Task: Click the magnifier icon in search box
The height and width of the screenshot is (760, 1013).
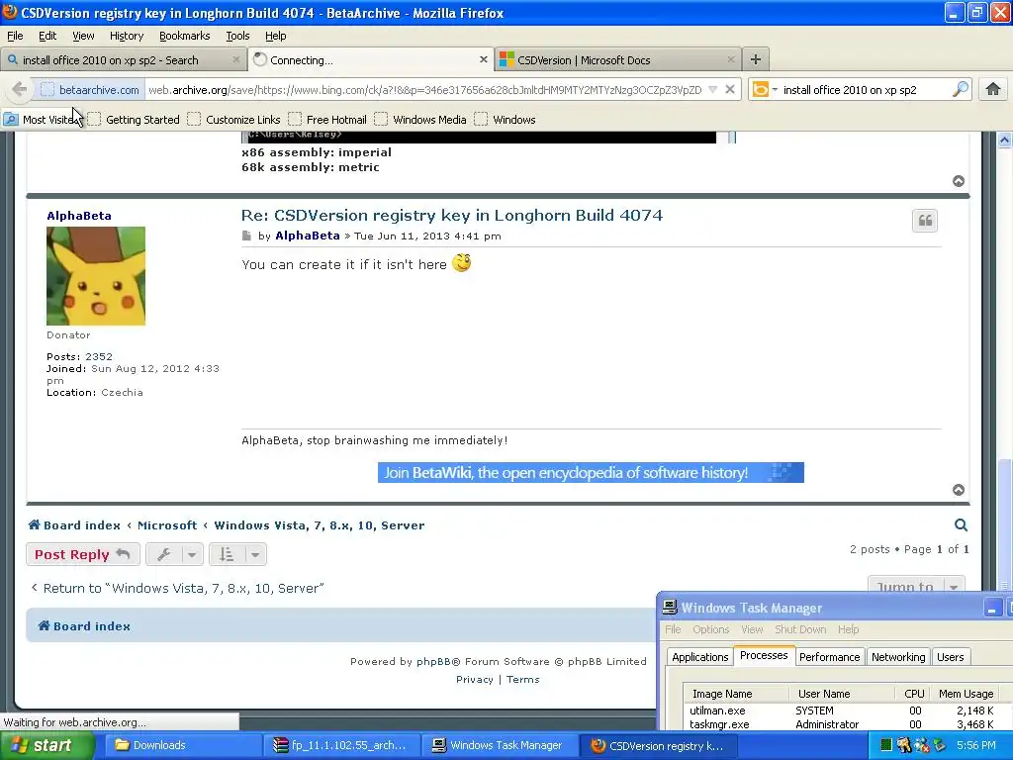Action: point(961,89)
